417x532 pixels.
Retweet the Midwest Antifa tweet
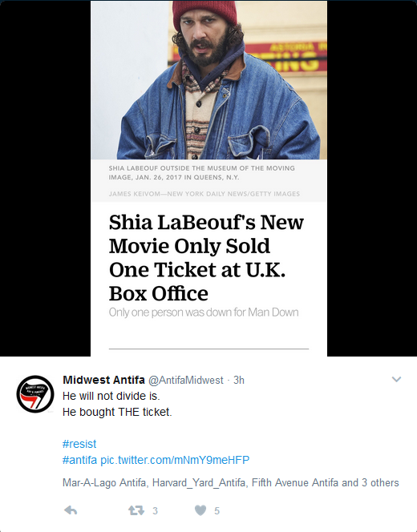click(x=136, y=510)
